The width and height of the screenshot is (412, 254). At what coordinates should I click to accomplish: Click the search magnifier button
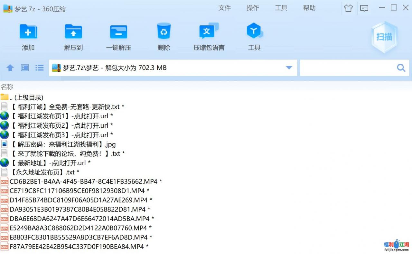tap(401, 68)
